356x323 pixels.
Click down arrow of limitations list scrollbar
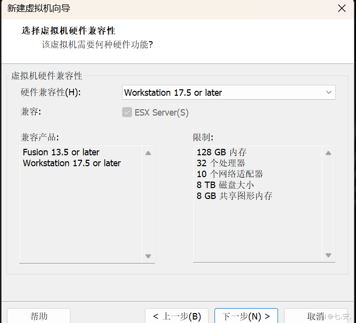click(x=328, y=255)
